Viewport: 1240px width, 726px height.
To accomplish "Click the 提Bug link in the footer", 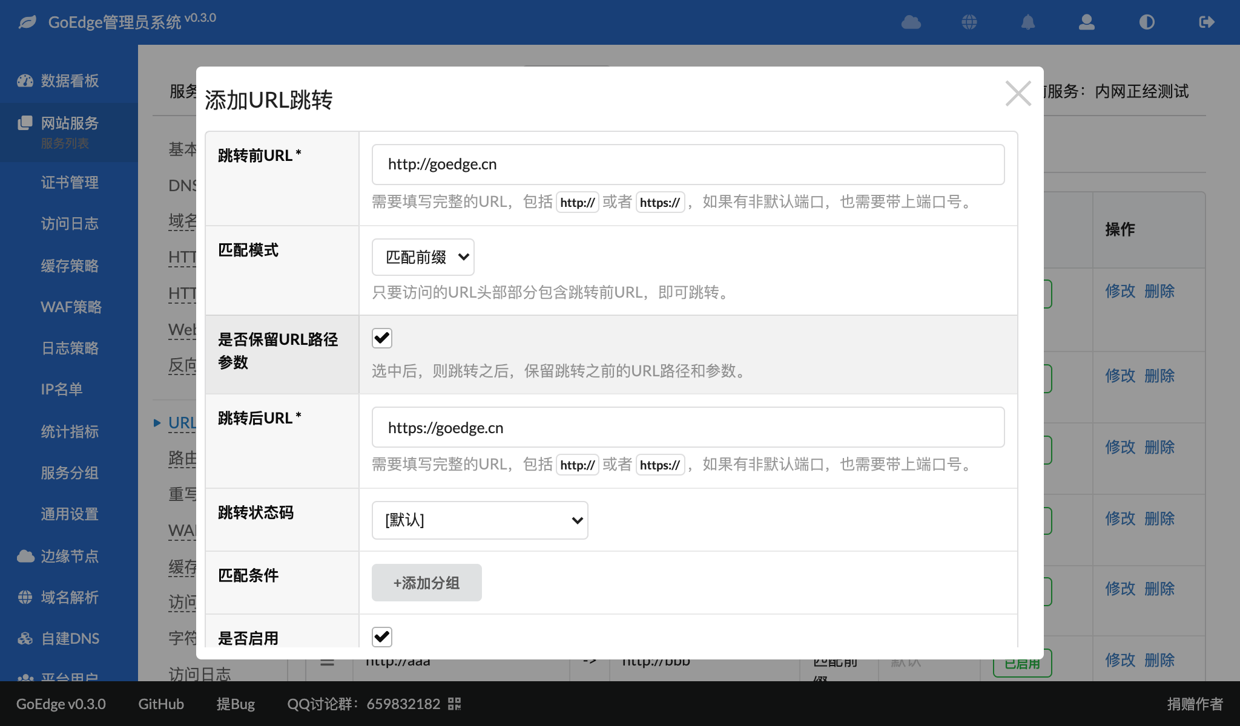I will coord(236,704).
